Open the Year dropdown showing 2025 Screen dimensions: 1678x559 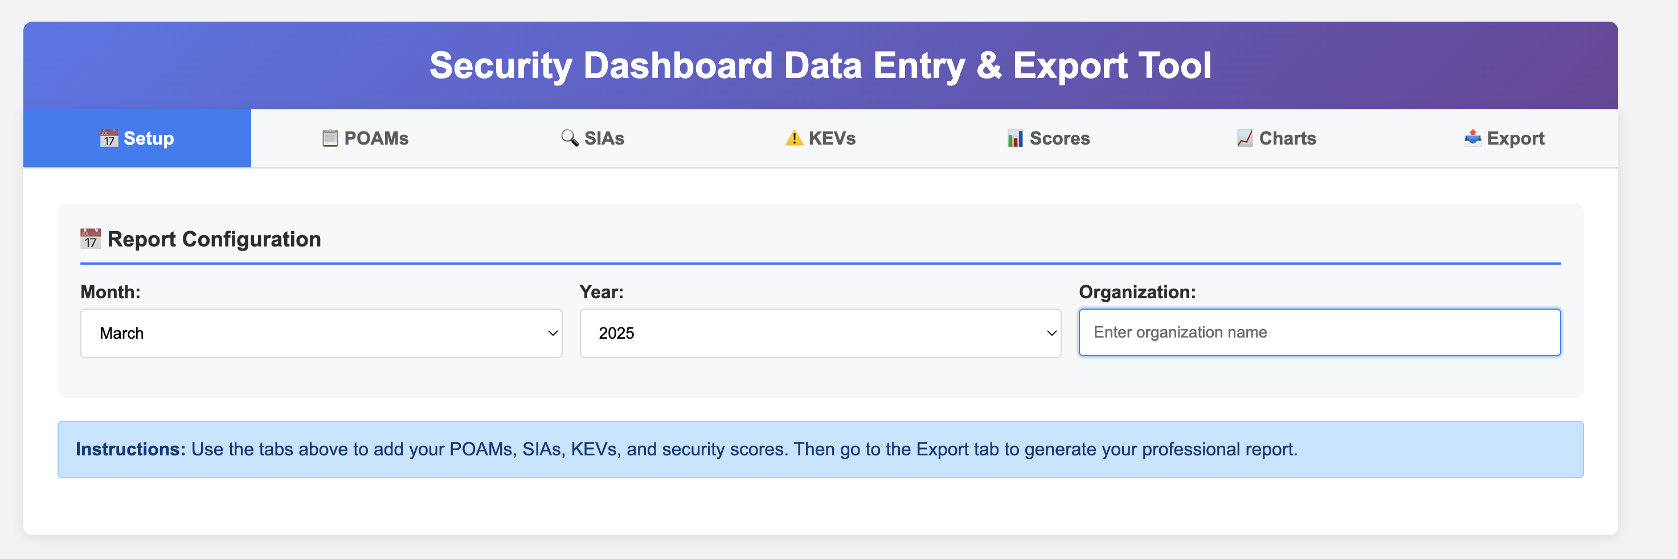tap(820, 332)
